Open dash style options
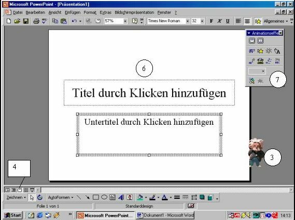 pyautogui.click(x=185, y=197)
